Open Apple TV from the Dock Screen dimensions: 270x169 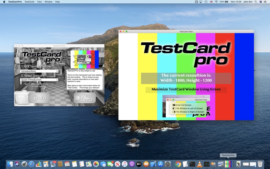(x=139, y=164)
